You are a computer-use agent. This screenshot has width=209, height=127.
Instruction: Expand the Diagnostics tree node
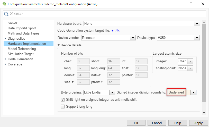pyautogui.click(x=5, y=38)
